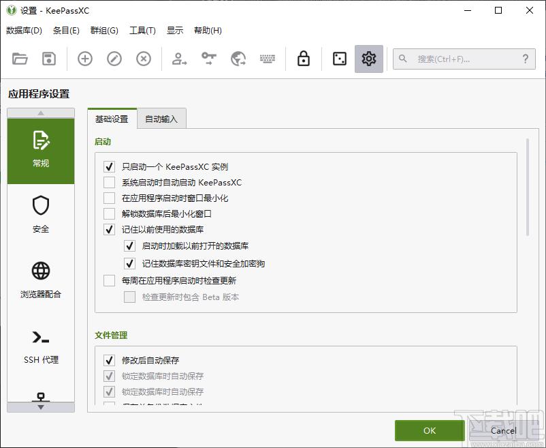Viewport: 546px width, 448px height.
Task: Click the settings vertical scrollbar thumb
Action: [x=528, y=188]
